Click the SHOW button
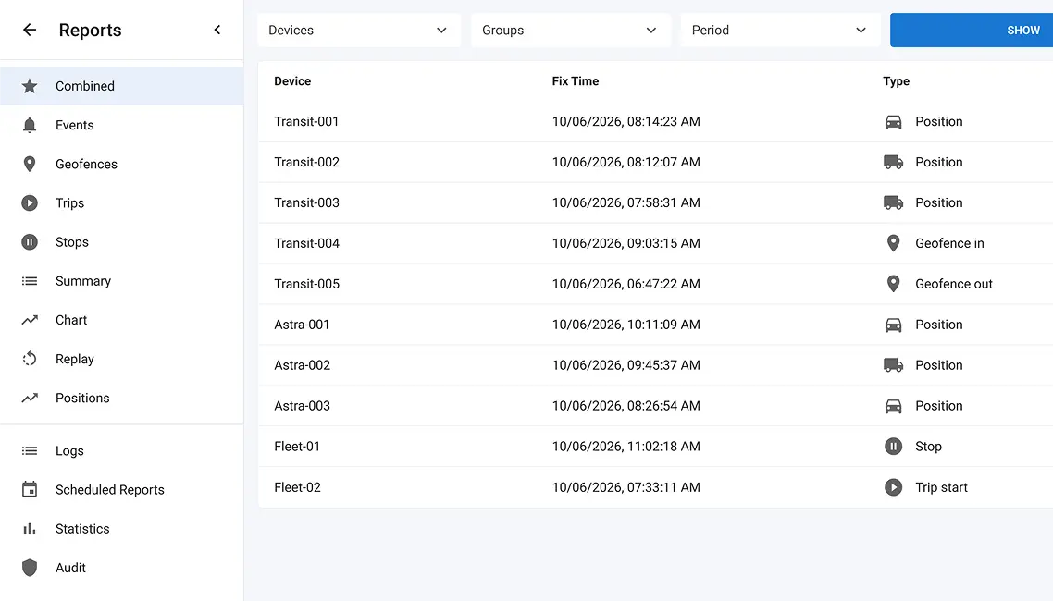The image size is (1053, 601). pyautogui.click(x=971, y=31)
